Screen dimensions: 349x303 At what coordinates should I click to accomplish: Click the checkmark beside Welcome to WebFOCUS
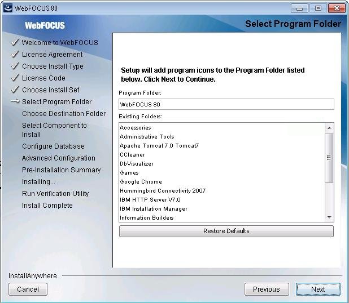(15, 42)
